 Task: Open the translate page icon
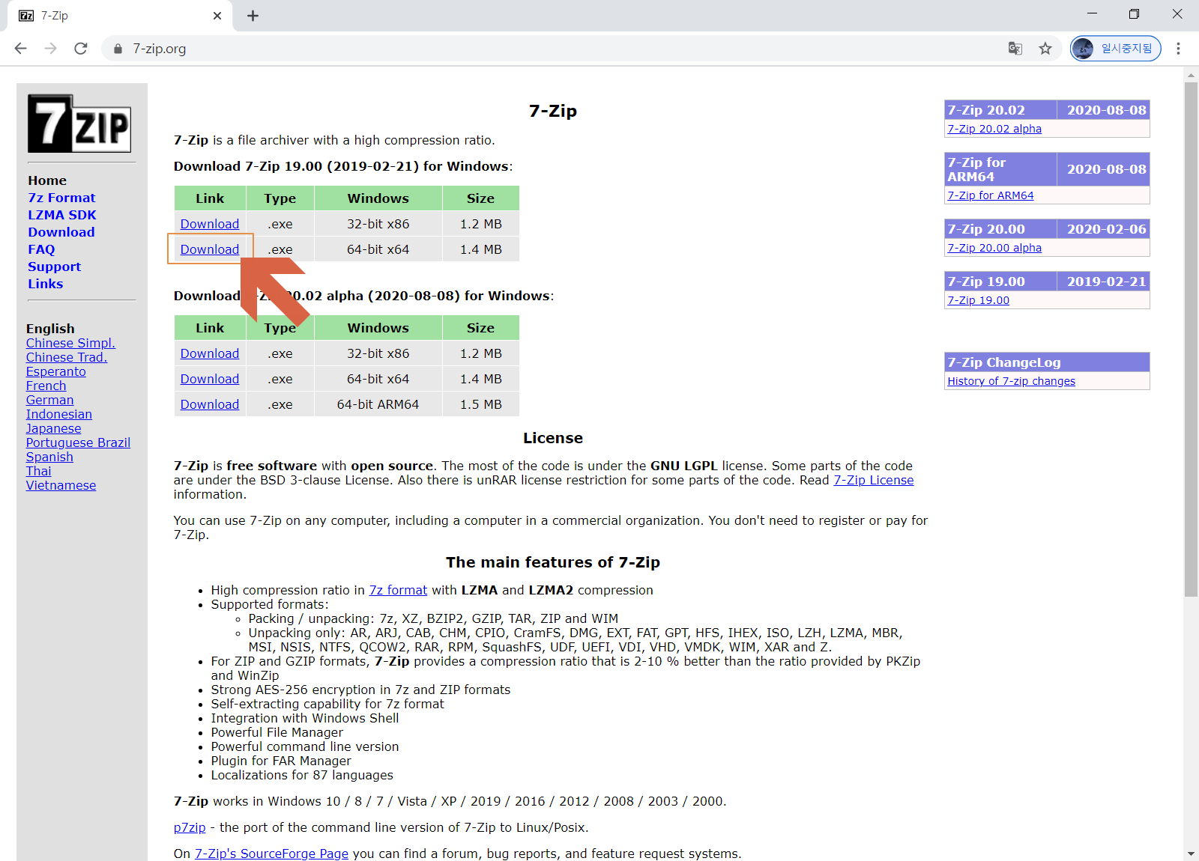pyautogui.click(x=1015, y=49)
